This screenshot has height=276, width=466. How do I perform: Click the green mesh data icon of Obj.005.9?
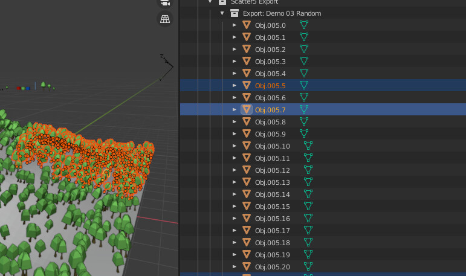(x=304, y=133)
